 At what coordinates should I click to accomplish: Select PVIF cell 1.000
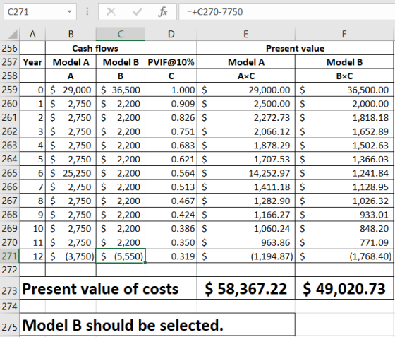[171, 90]
